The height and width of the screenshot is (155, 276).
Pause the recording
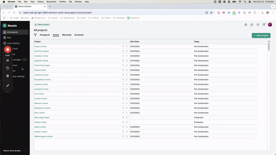[x=8, y=60]
